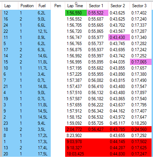The image size is (153, 159).
Task: Toggle the sort arrow above Lap Time
Action: click(76, 3)
